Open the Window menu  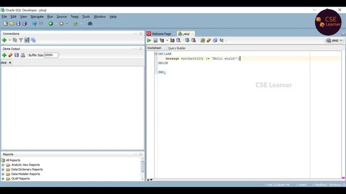(99, 17)
